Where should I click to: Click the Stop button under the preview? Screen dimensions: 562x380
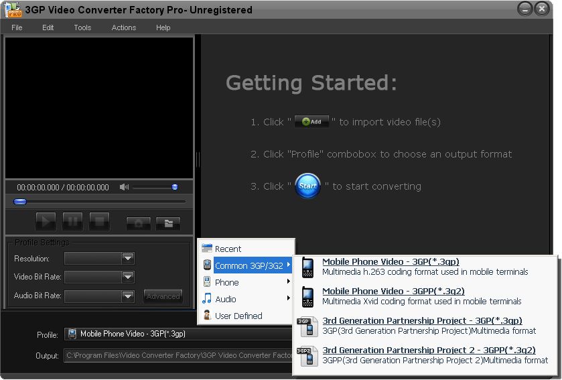99,221
